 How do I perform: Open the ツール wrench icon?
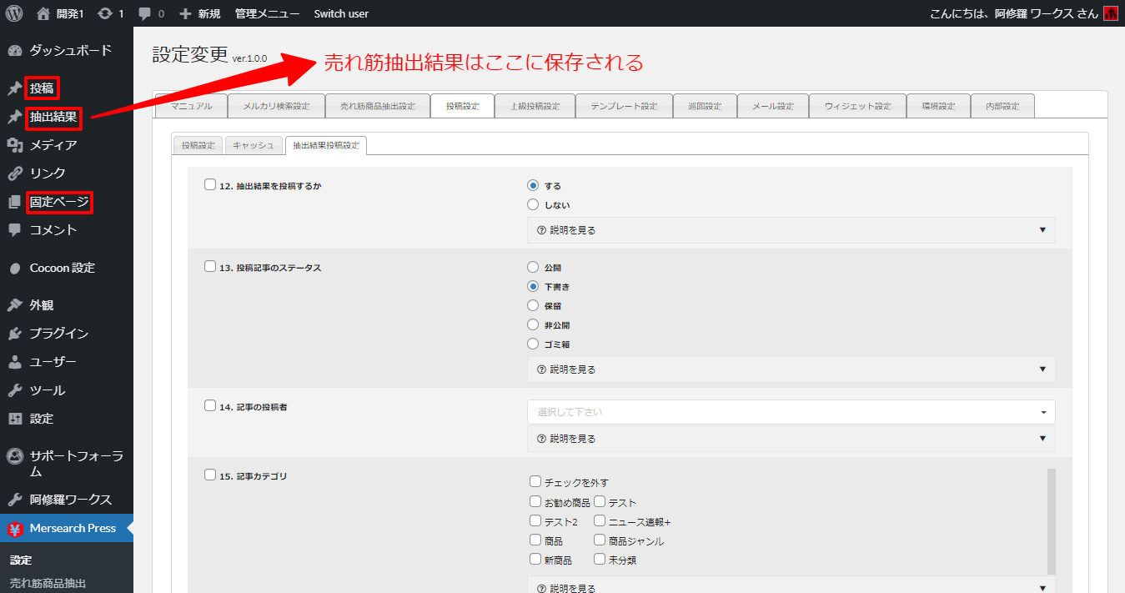point(14,390)
